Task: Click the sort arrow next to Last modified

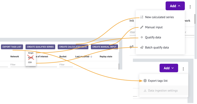Action: (x=91, y=56)
